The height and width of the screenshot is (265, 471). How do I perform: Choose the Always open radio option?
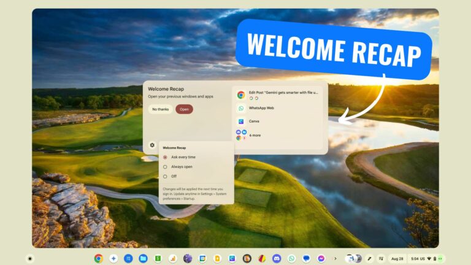click(165, 167)
